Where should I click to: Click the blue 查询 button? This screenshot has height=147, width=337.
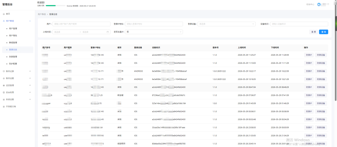(x=324, y=32)
